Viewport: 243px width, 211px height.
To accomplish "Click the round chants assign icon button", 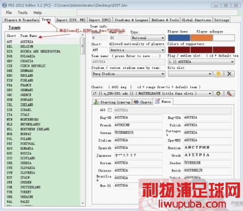I will (x=218, y=93).
